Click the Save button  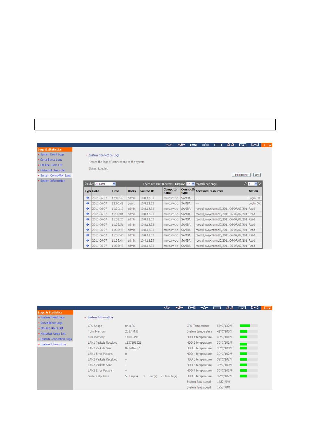tap(257, 175)
